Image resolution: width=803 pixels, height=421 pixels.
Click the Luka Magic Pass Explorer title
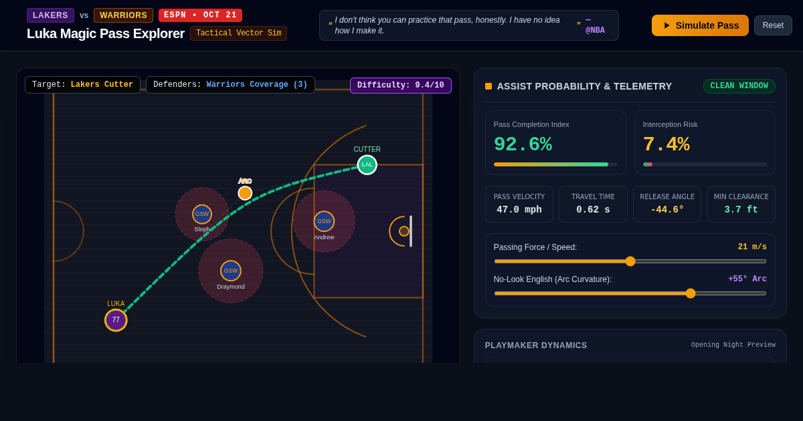106,33
